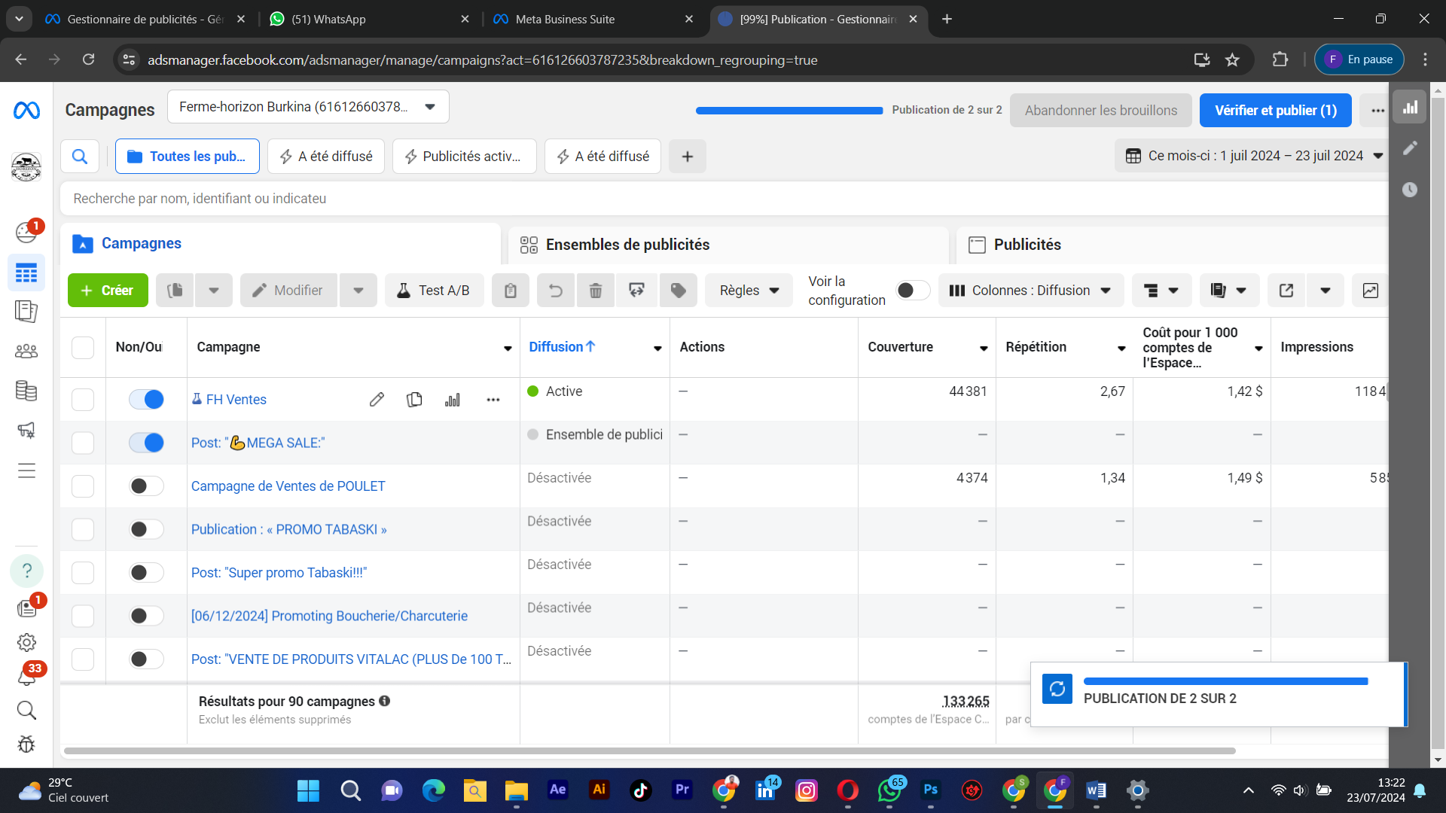Click the tag label icon

tap(678, 291)
